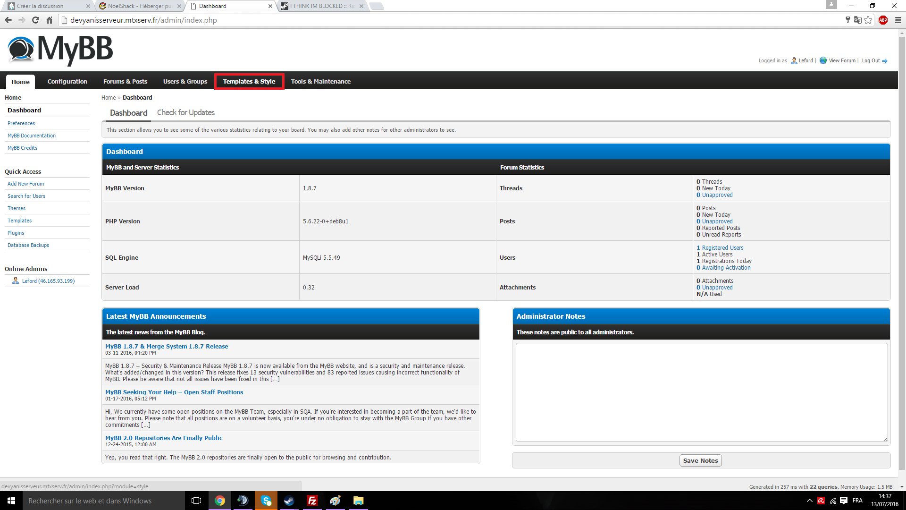Open Themes quick access link
This screenshot has height=510, width=906.
[x=17, y=208]
